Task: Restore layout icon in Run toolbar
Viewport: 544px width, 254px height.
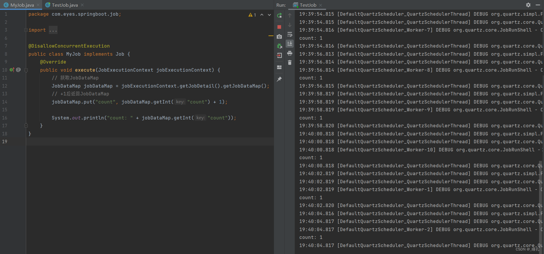Action: 279,67
